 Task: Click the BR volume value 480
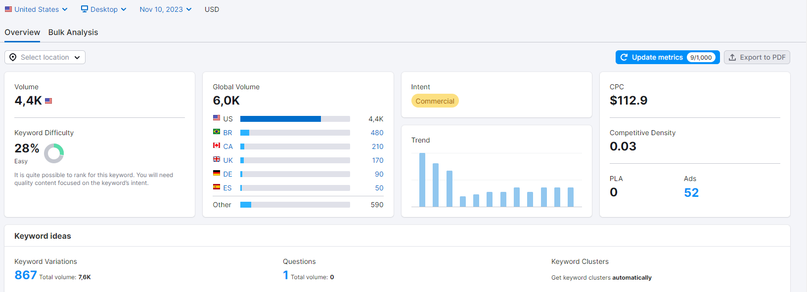coord(377,133)
